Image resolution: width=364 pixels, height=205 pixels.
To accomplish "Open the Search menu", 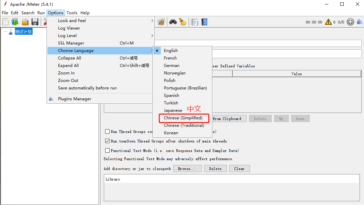I will (28, 13).
